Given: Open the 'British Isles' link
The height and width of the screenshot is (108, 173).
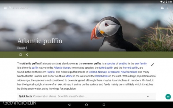Looking at the screenshot, I should tap(102, 76).
